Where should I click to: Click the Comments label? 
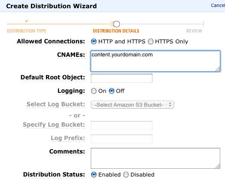pos(67,151)
